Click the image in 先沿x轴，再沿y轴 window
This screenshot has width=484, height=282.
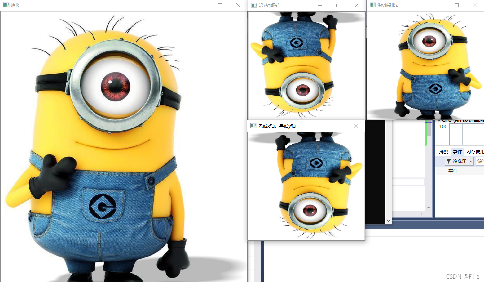point(306,186)
